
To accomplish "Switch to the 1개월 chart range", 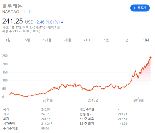I will (x=47, y=40).
